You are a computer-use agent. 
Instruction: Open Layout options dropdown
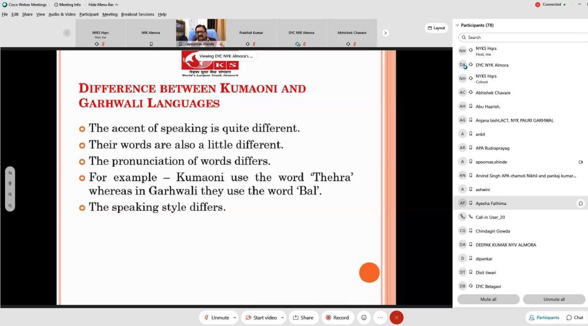(436, 28)
